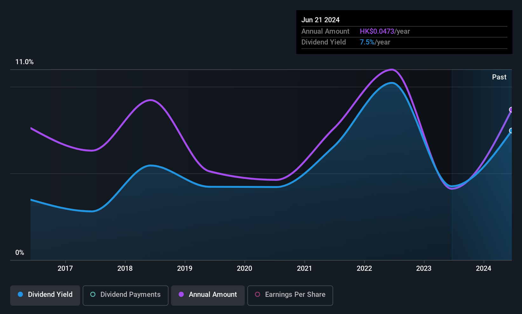Screen dimensions: 522x314
Task: Click the 2023 axis label
Action: click(424, 268)
